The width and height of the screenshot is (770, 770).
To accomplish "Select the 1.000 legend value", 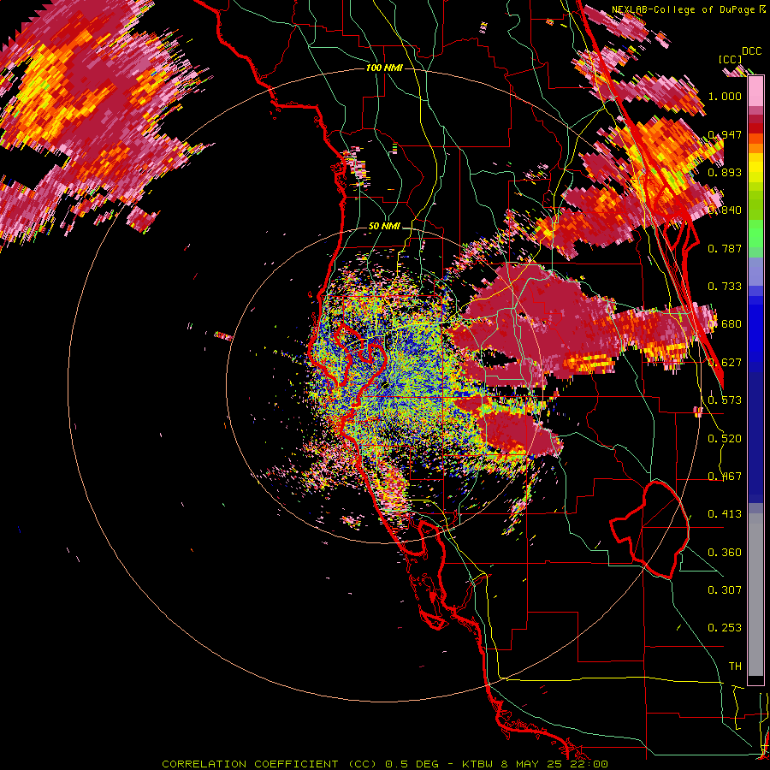I will pyautogui.click(x=725, y=96).
